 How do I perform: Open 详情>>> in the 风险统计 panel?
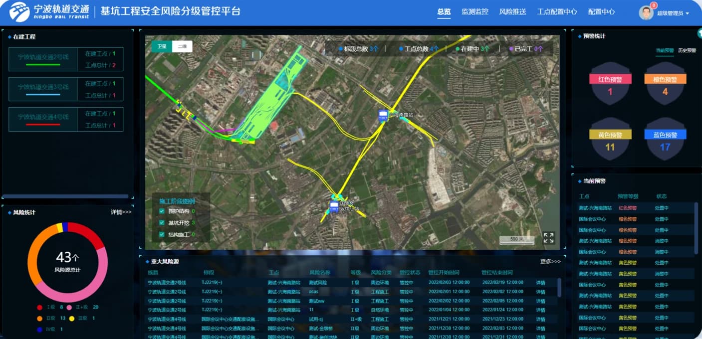pos(121,212)
